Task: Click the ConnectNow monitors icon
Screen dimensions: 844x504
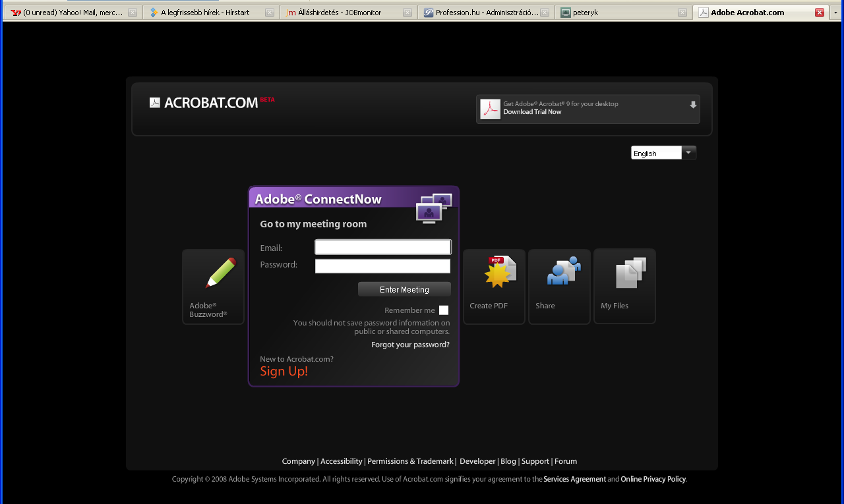Action: pyautogui.click(x=434, y=208)
